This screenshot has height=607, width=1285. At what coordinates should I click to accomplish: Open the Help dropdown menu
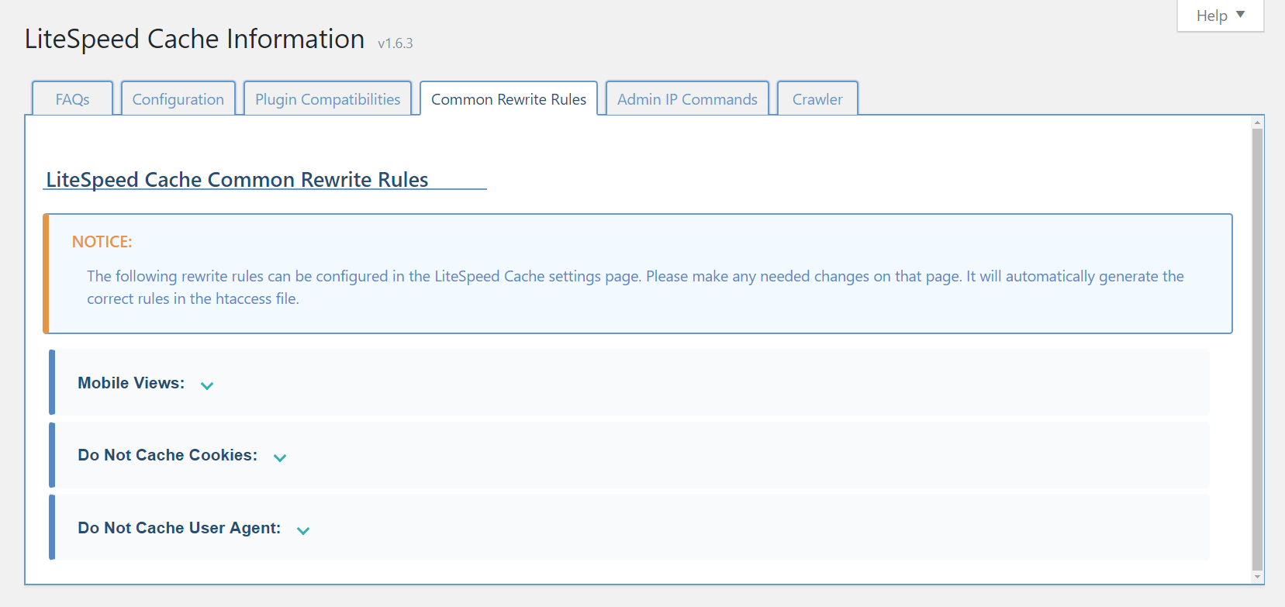1220,16
